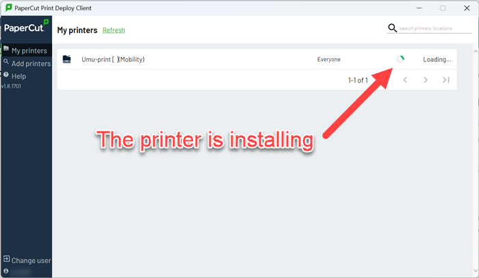Click the 1-1 of 1 pagination text
The image size is (479, 278).
pyautogui.click(x=358, y=80)
